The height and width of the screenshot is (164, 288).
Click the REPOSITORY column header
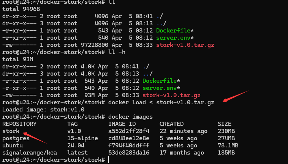tap(19, 124)
